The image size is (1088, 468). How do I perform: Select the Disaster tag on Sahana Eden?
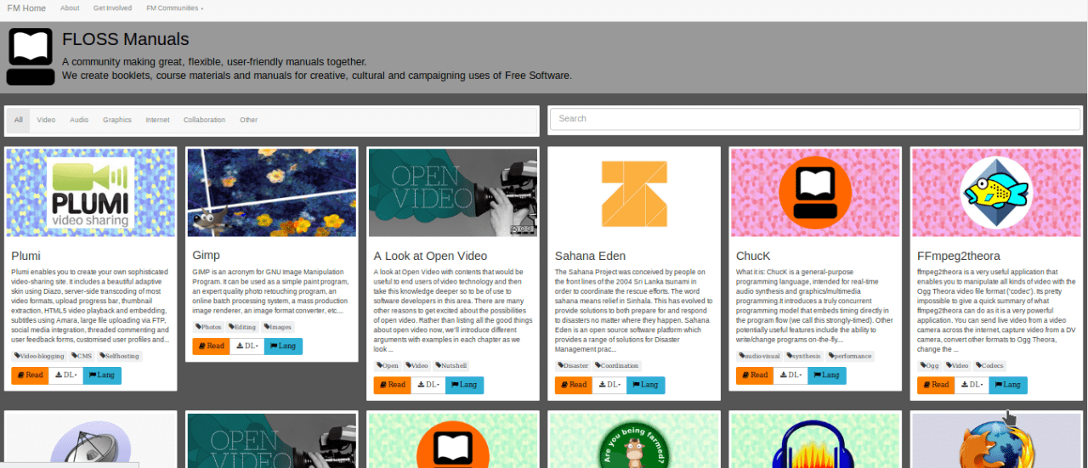[573, 365]
